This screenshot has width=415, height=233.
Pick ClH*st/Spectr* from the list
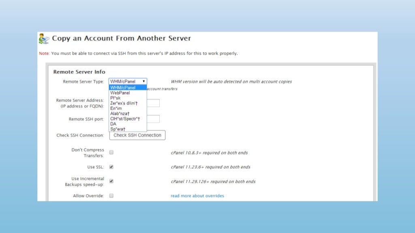[x=128, y=119]
